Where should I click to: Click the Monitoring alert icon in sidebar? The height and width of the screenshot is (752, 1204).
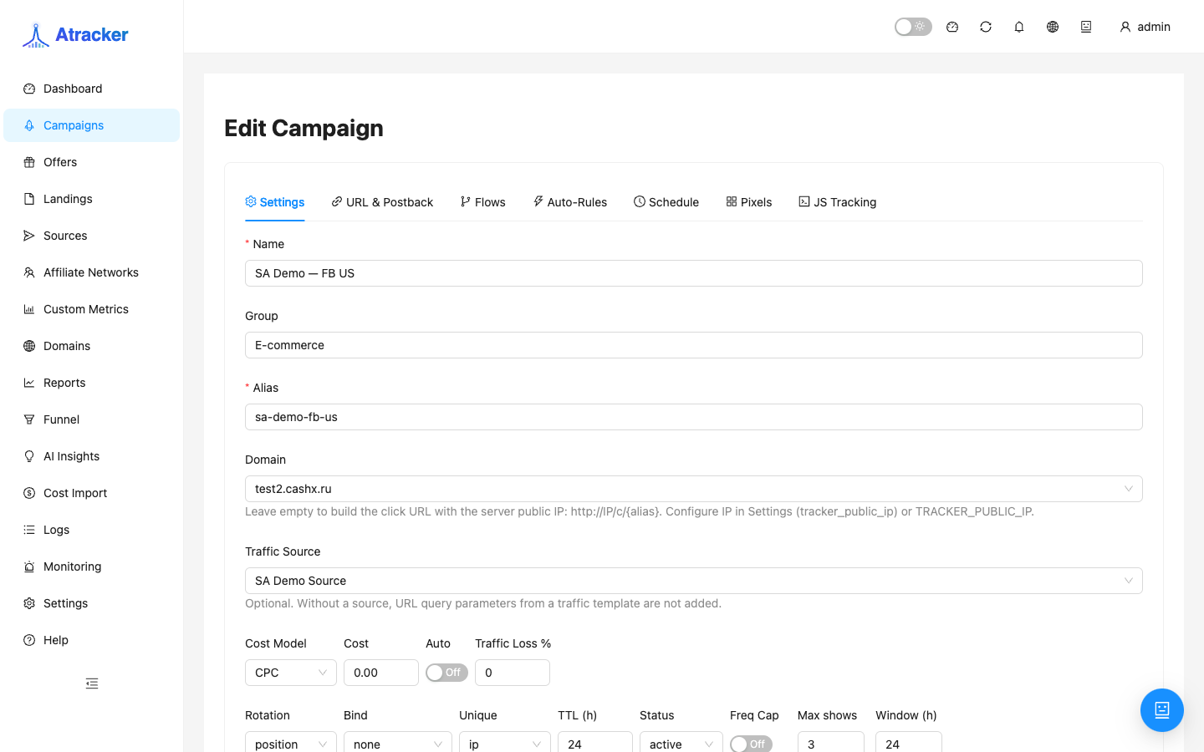[x=29, y=567]
